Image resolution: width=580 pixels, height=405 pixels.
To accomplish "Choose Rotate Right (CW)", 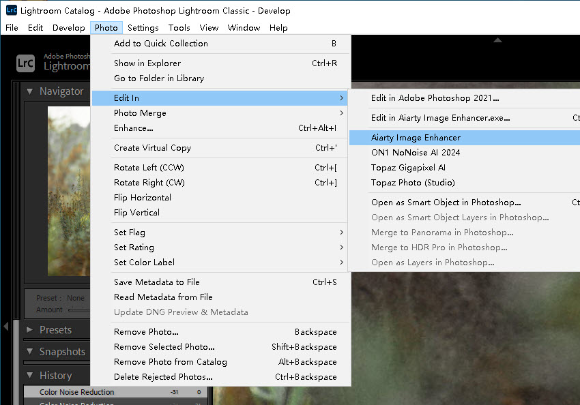I will (220, 183).
